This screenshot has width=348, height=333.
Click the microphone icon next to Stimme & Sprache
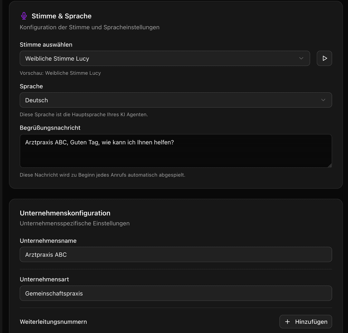(24, 15)
